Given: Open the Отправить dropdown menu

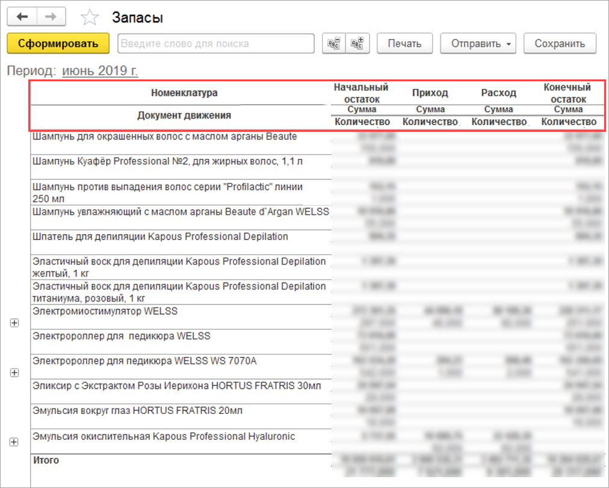Looking at the screenshot, I should 478,43.
